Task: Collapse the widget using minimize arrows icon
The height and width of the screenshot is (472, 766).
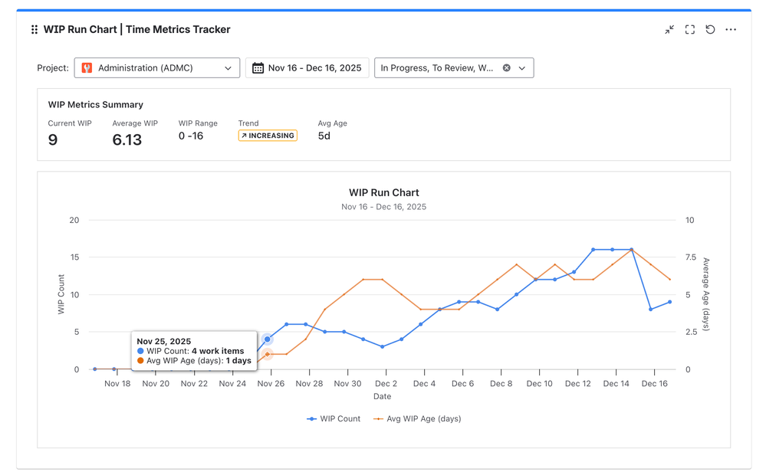Action: click(669, 30)
